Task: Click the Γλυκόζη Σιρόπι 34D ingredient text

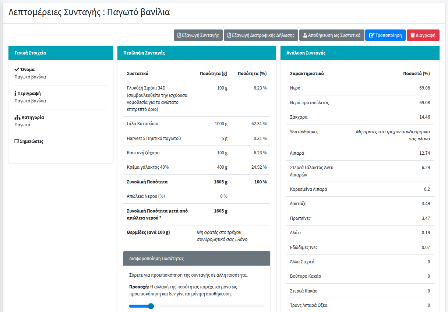Action: click(x=157, y=99)
